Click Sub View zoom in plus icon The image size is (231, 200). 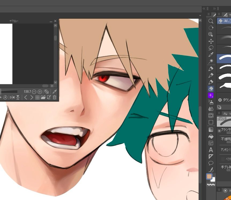[40, 92]
